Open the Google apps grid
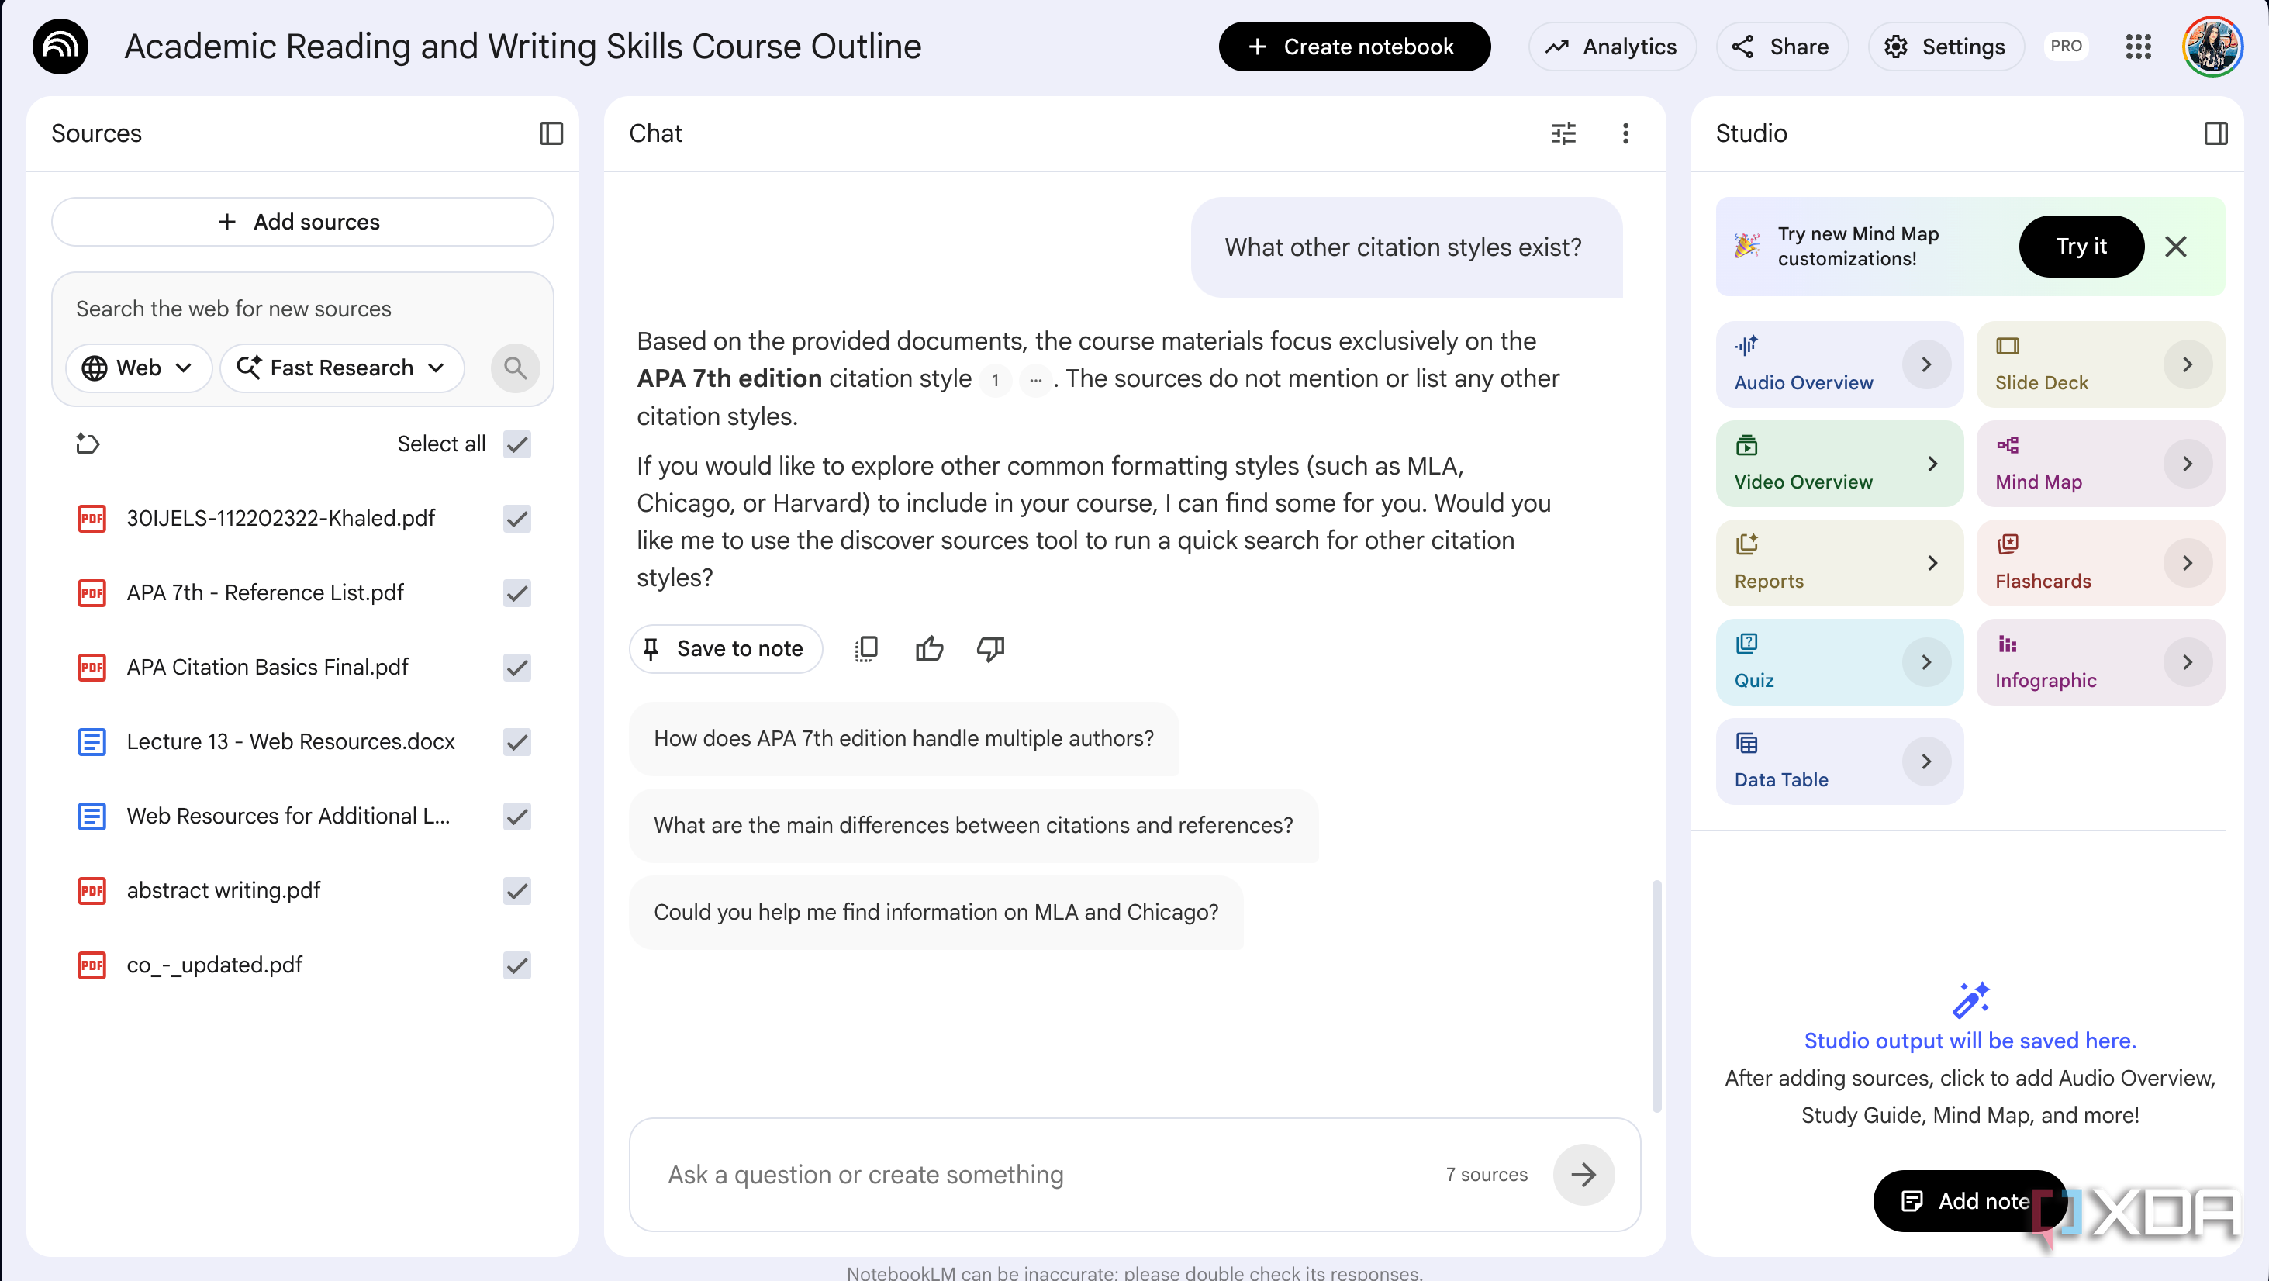The height and width of the screenshot is (1281, 2269). 2138,47
